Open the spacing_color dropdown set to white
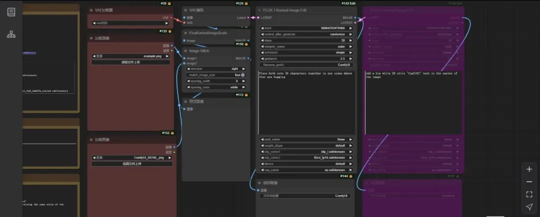540x217 pixels. [x=216, y=87]
